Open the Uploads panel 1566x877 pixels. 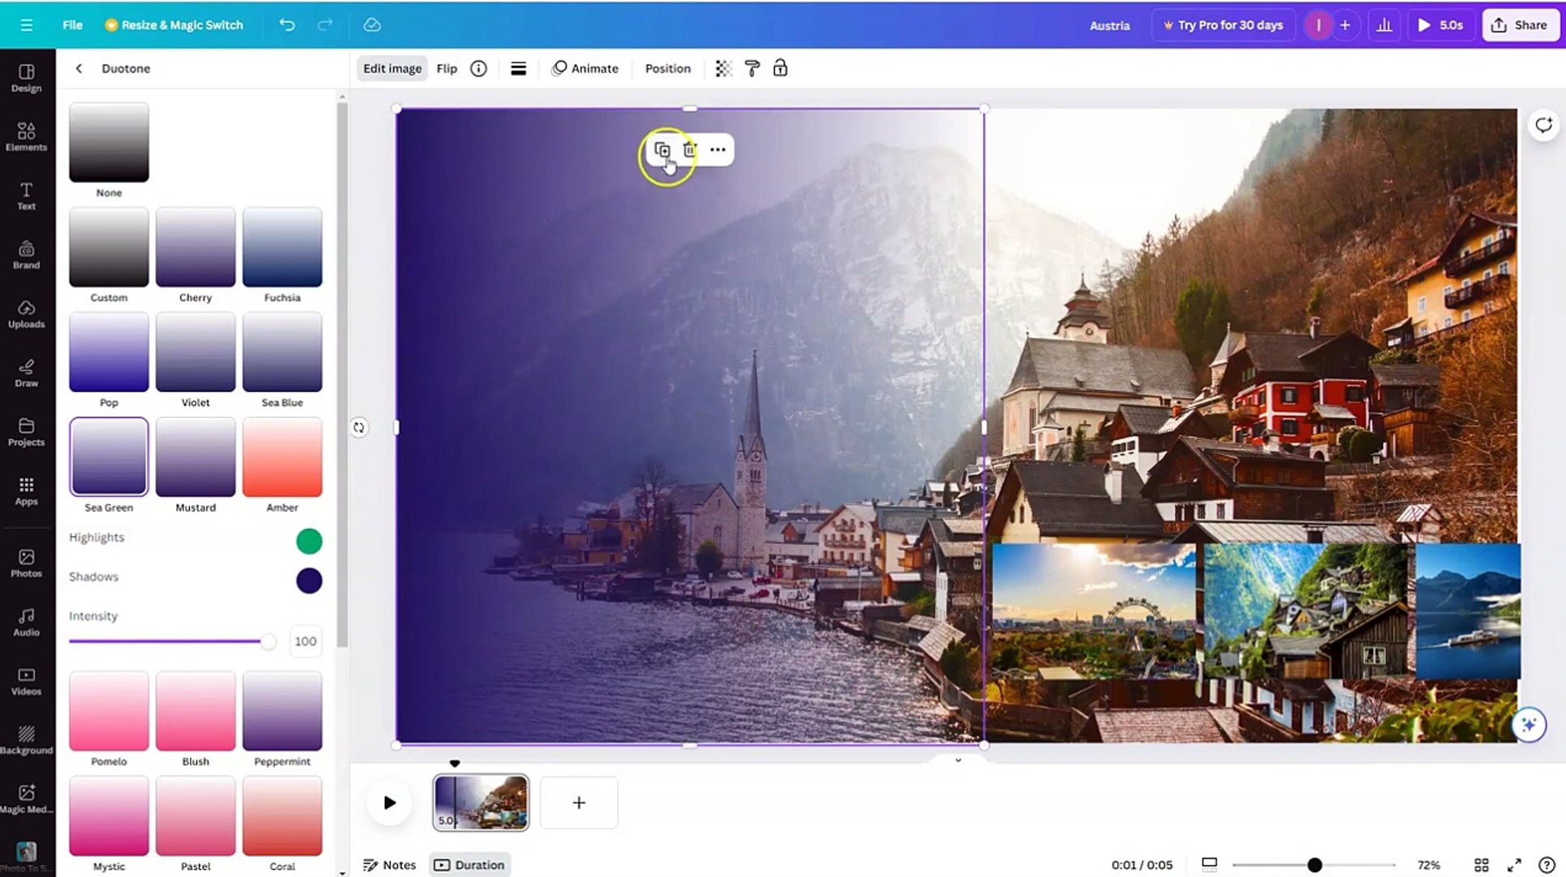coord(26,313)
